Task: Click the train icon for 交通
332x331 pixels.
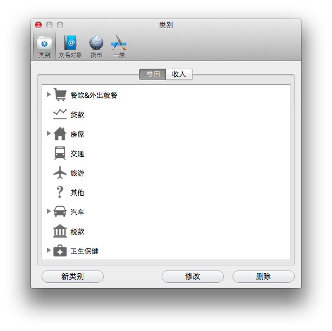Action: tap(60, 153)
